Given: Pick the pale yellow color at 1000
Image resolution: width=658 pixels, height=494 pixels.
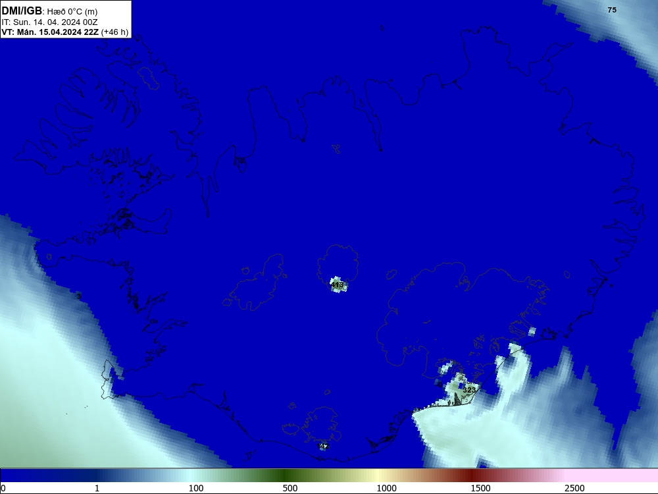Looking at the screenshot, I should (378, 476).
